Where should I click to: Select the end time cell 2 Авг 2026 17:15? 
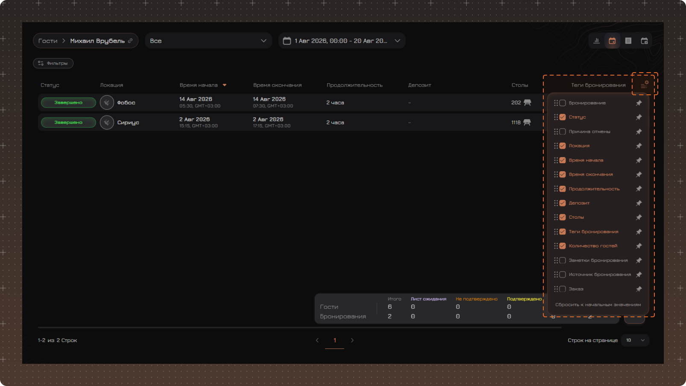(272, 123)
